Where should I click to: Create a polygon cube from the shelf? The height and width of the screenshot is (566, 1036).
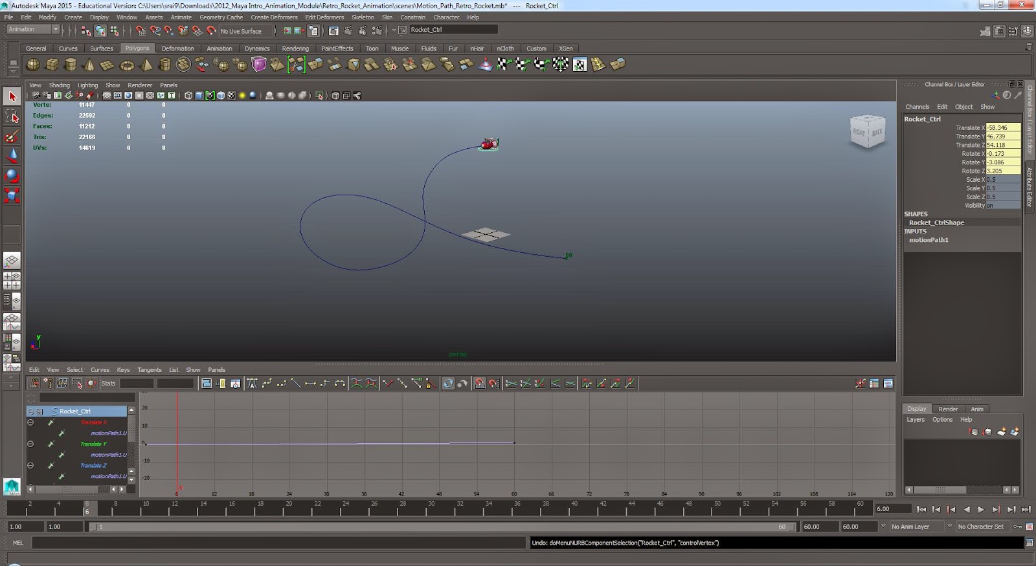52,65
